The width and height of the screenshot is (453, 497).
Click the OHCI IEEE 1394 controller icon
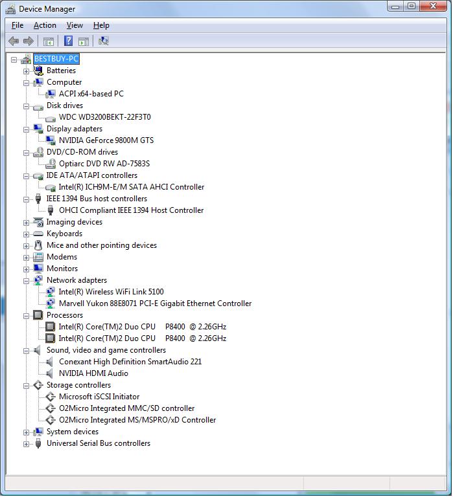[x=51, y=210]
